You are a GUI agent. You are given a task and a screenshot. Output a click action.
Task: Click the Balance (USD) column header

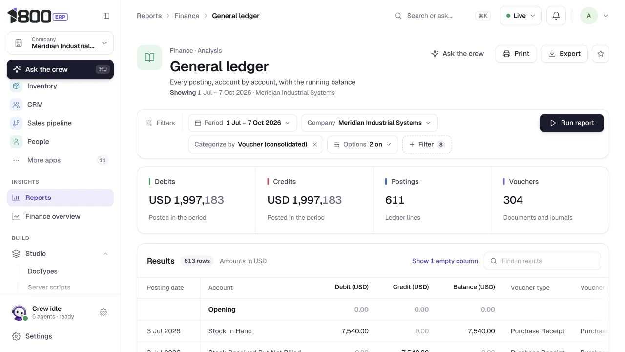474,287
